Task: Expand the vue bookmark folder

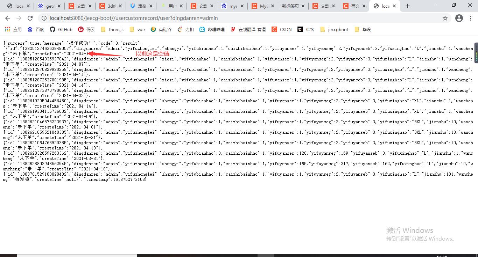Action: pos(137,29)
